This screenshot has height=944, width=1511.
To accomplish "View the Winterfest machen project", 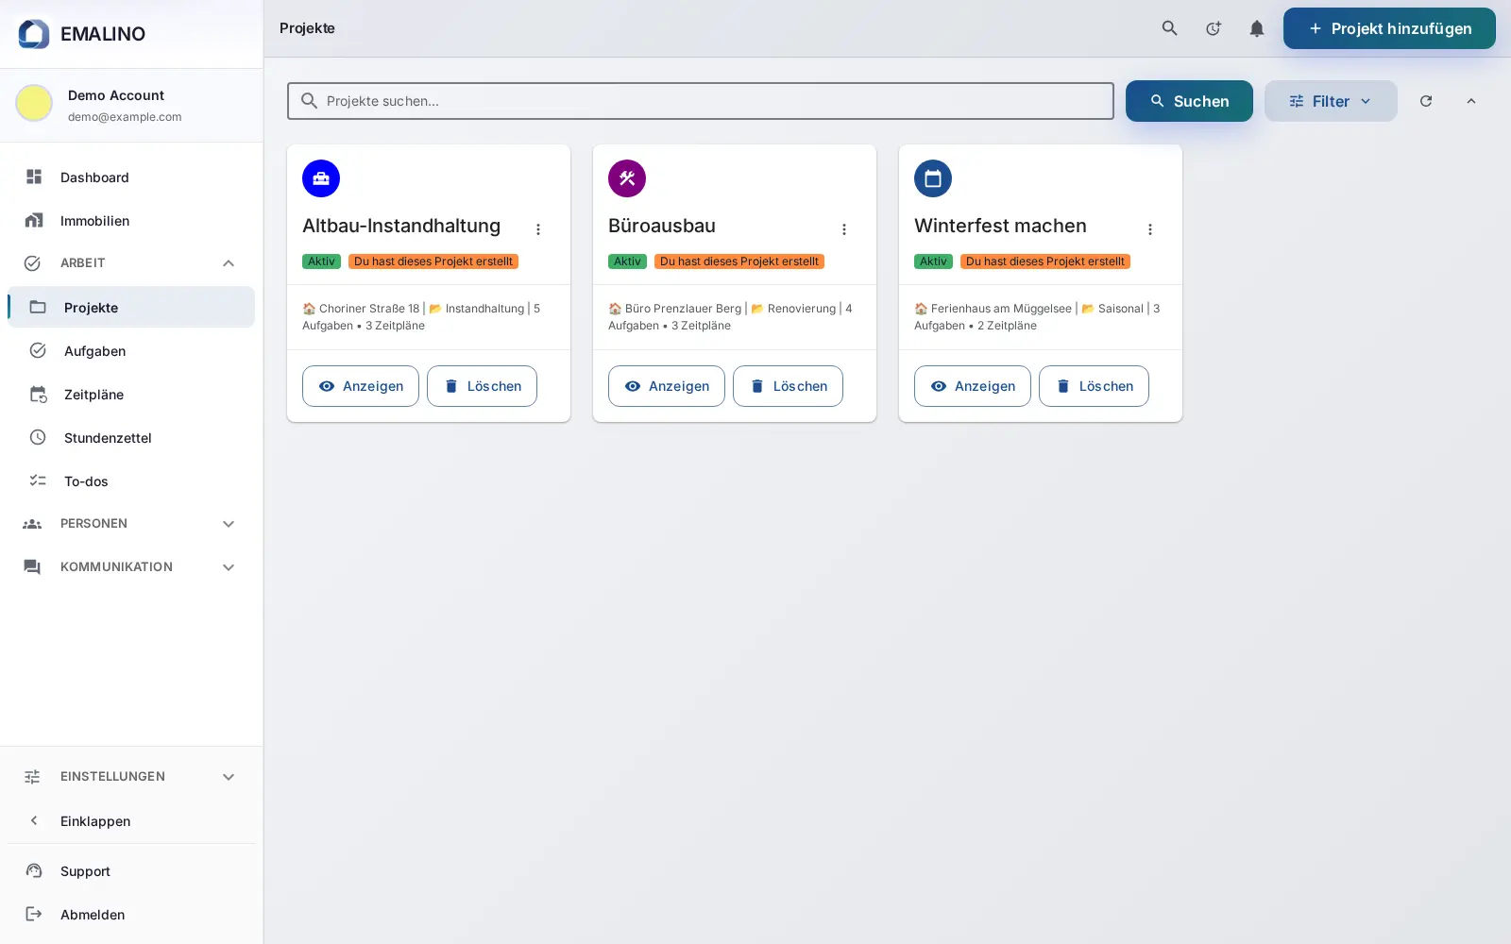I will click(x=973, y=386).
